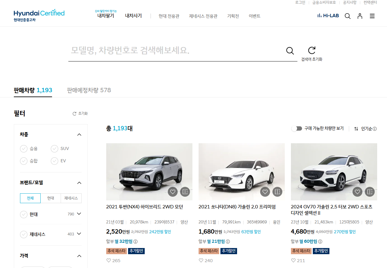Screen dimensions: 387x268
Task: Check the 승용 vehicle type
Action: 24,149
